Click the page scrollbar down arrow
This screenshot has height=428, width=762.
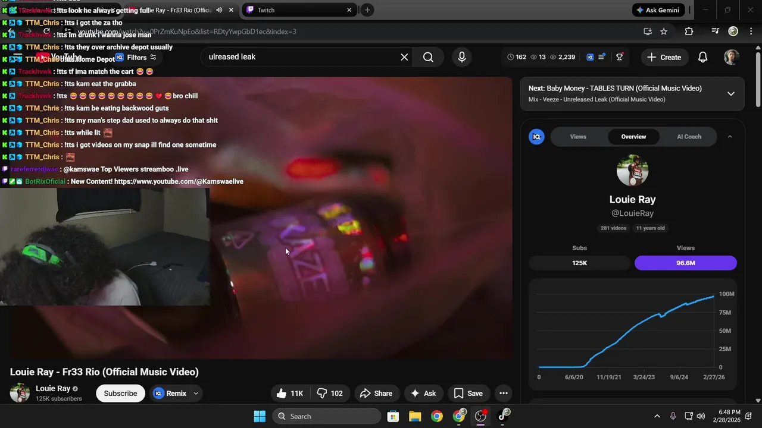pyautogui.click(x=758, y=401)
